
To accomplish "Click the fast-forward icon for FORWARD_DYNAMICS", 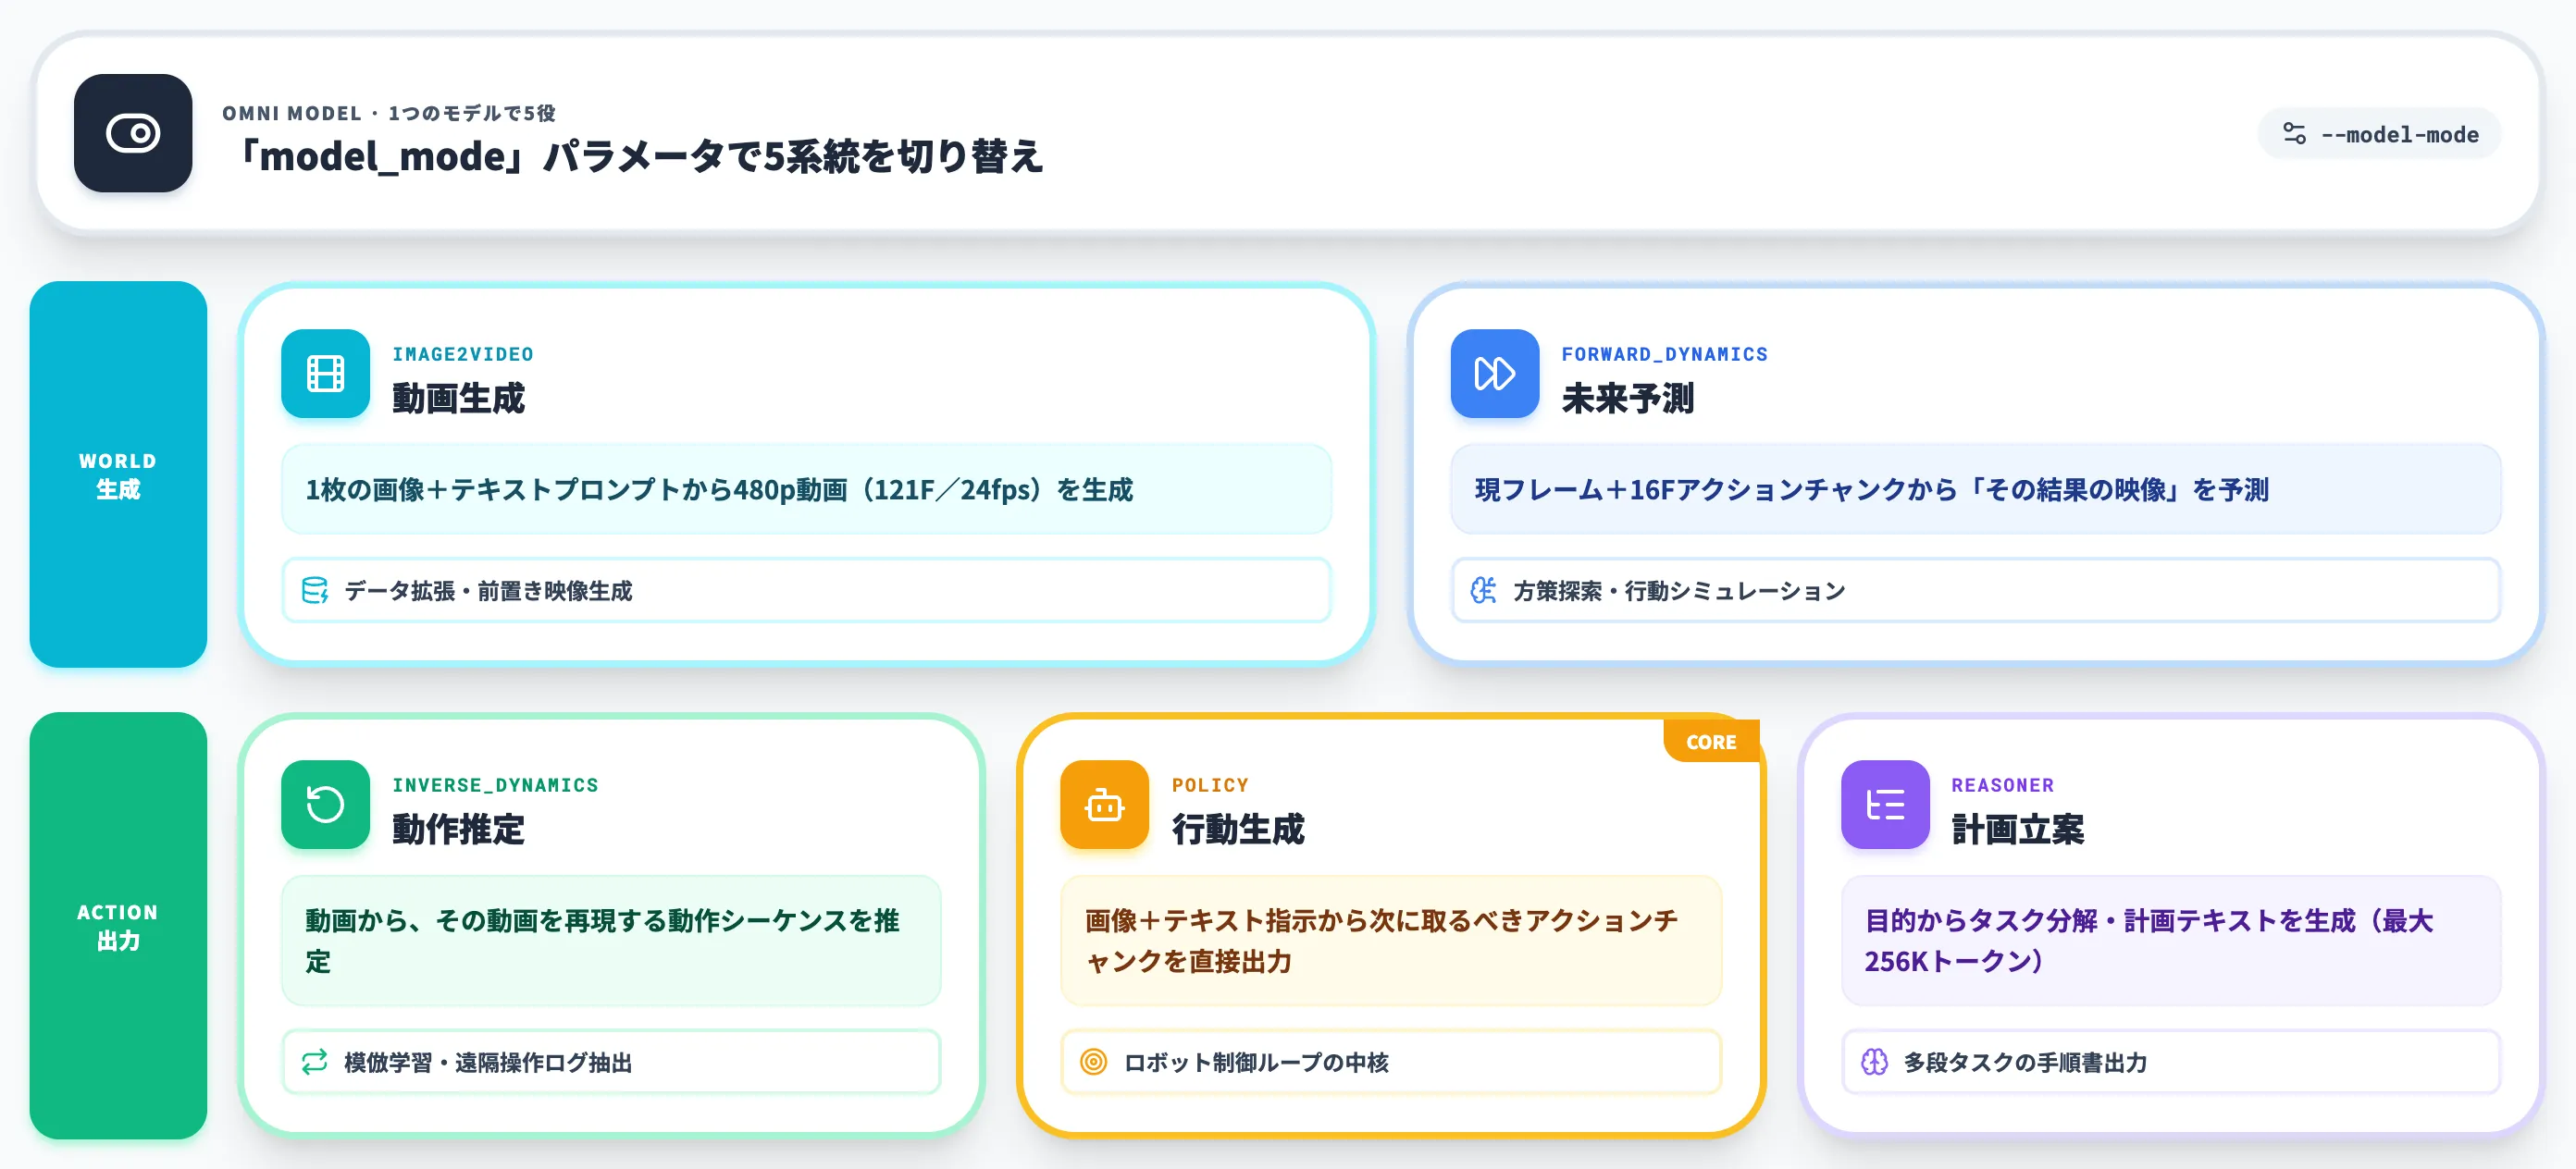I will coord(1494,374).
